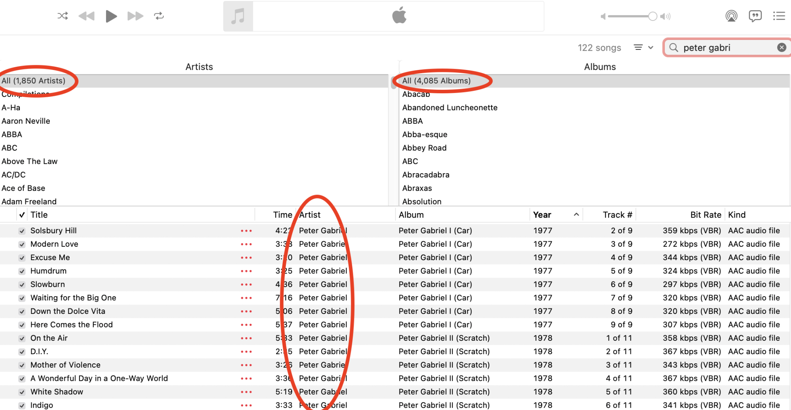Adjust the volume slider knob
791x410 pixels.
point(653,16)
